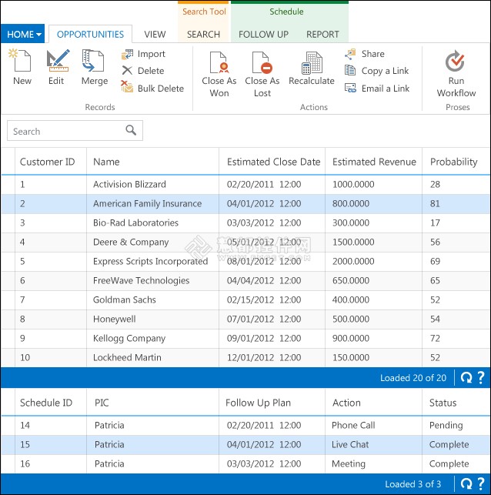Select the Kellogg Company row

pos(245,339)
